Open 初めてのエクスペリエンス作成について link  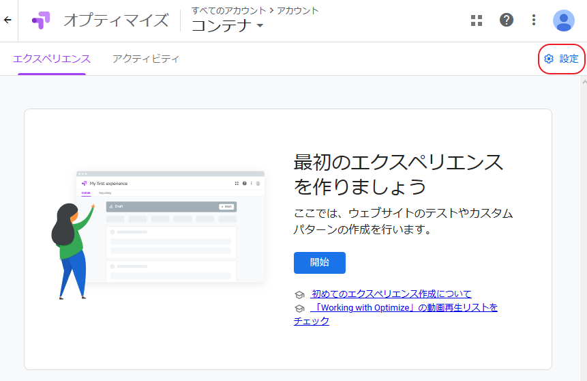pyautogui.click(x=391, y=294)
